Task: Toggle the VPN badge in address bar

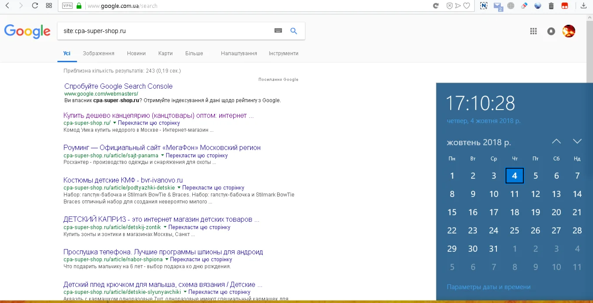Action: [67, 6]
